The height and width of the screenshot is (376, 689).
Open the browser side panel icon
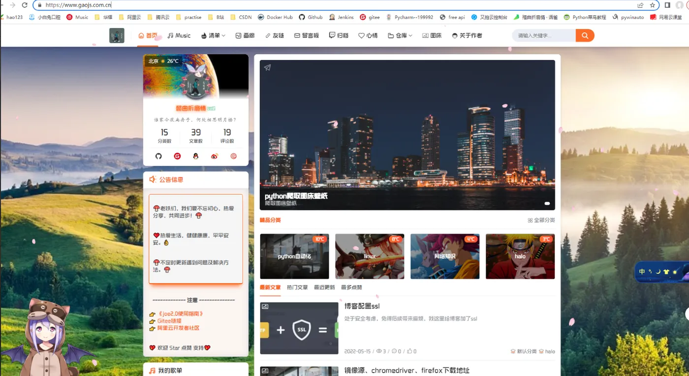tap(667, 5)
